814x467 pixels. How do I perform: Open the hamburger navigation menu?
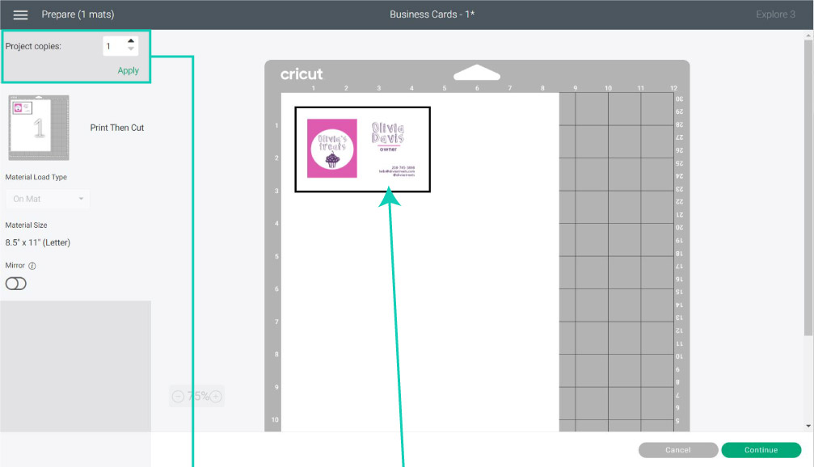point(19,14)
